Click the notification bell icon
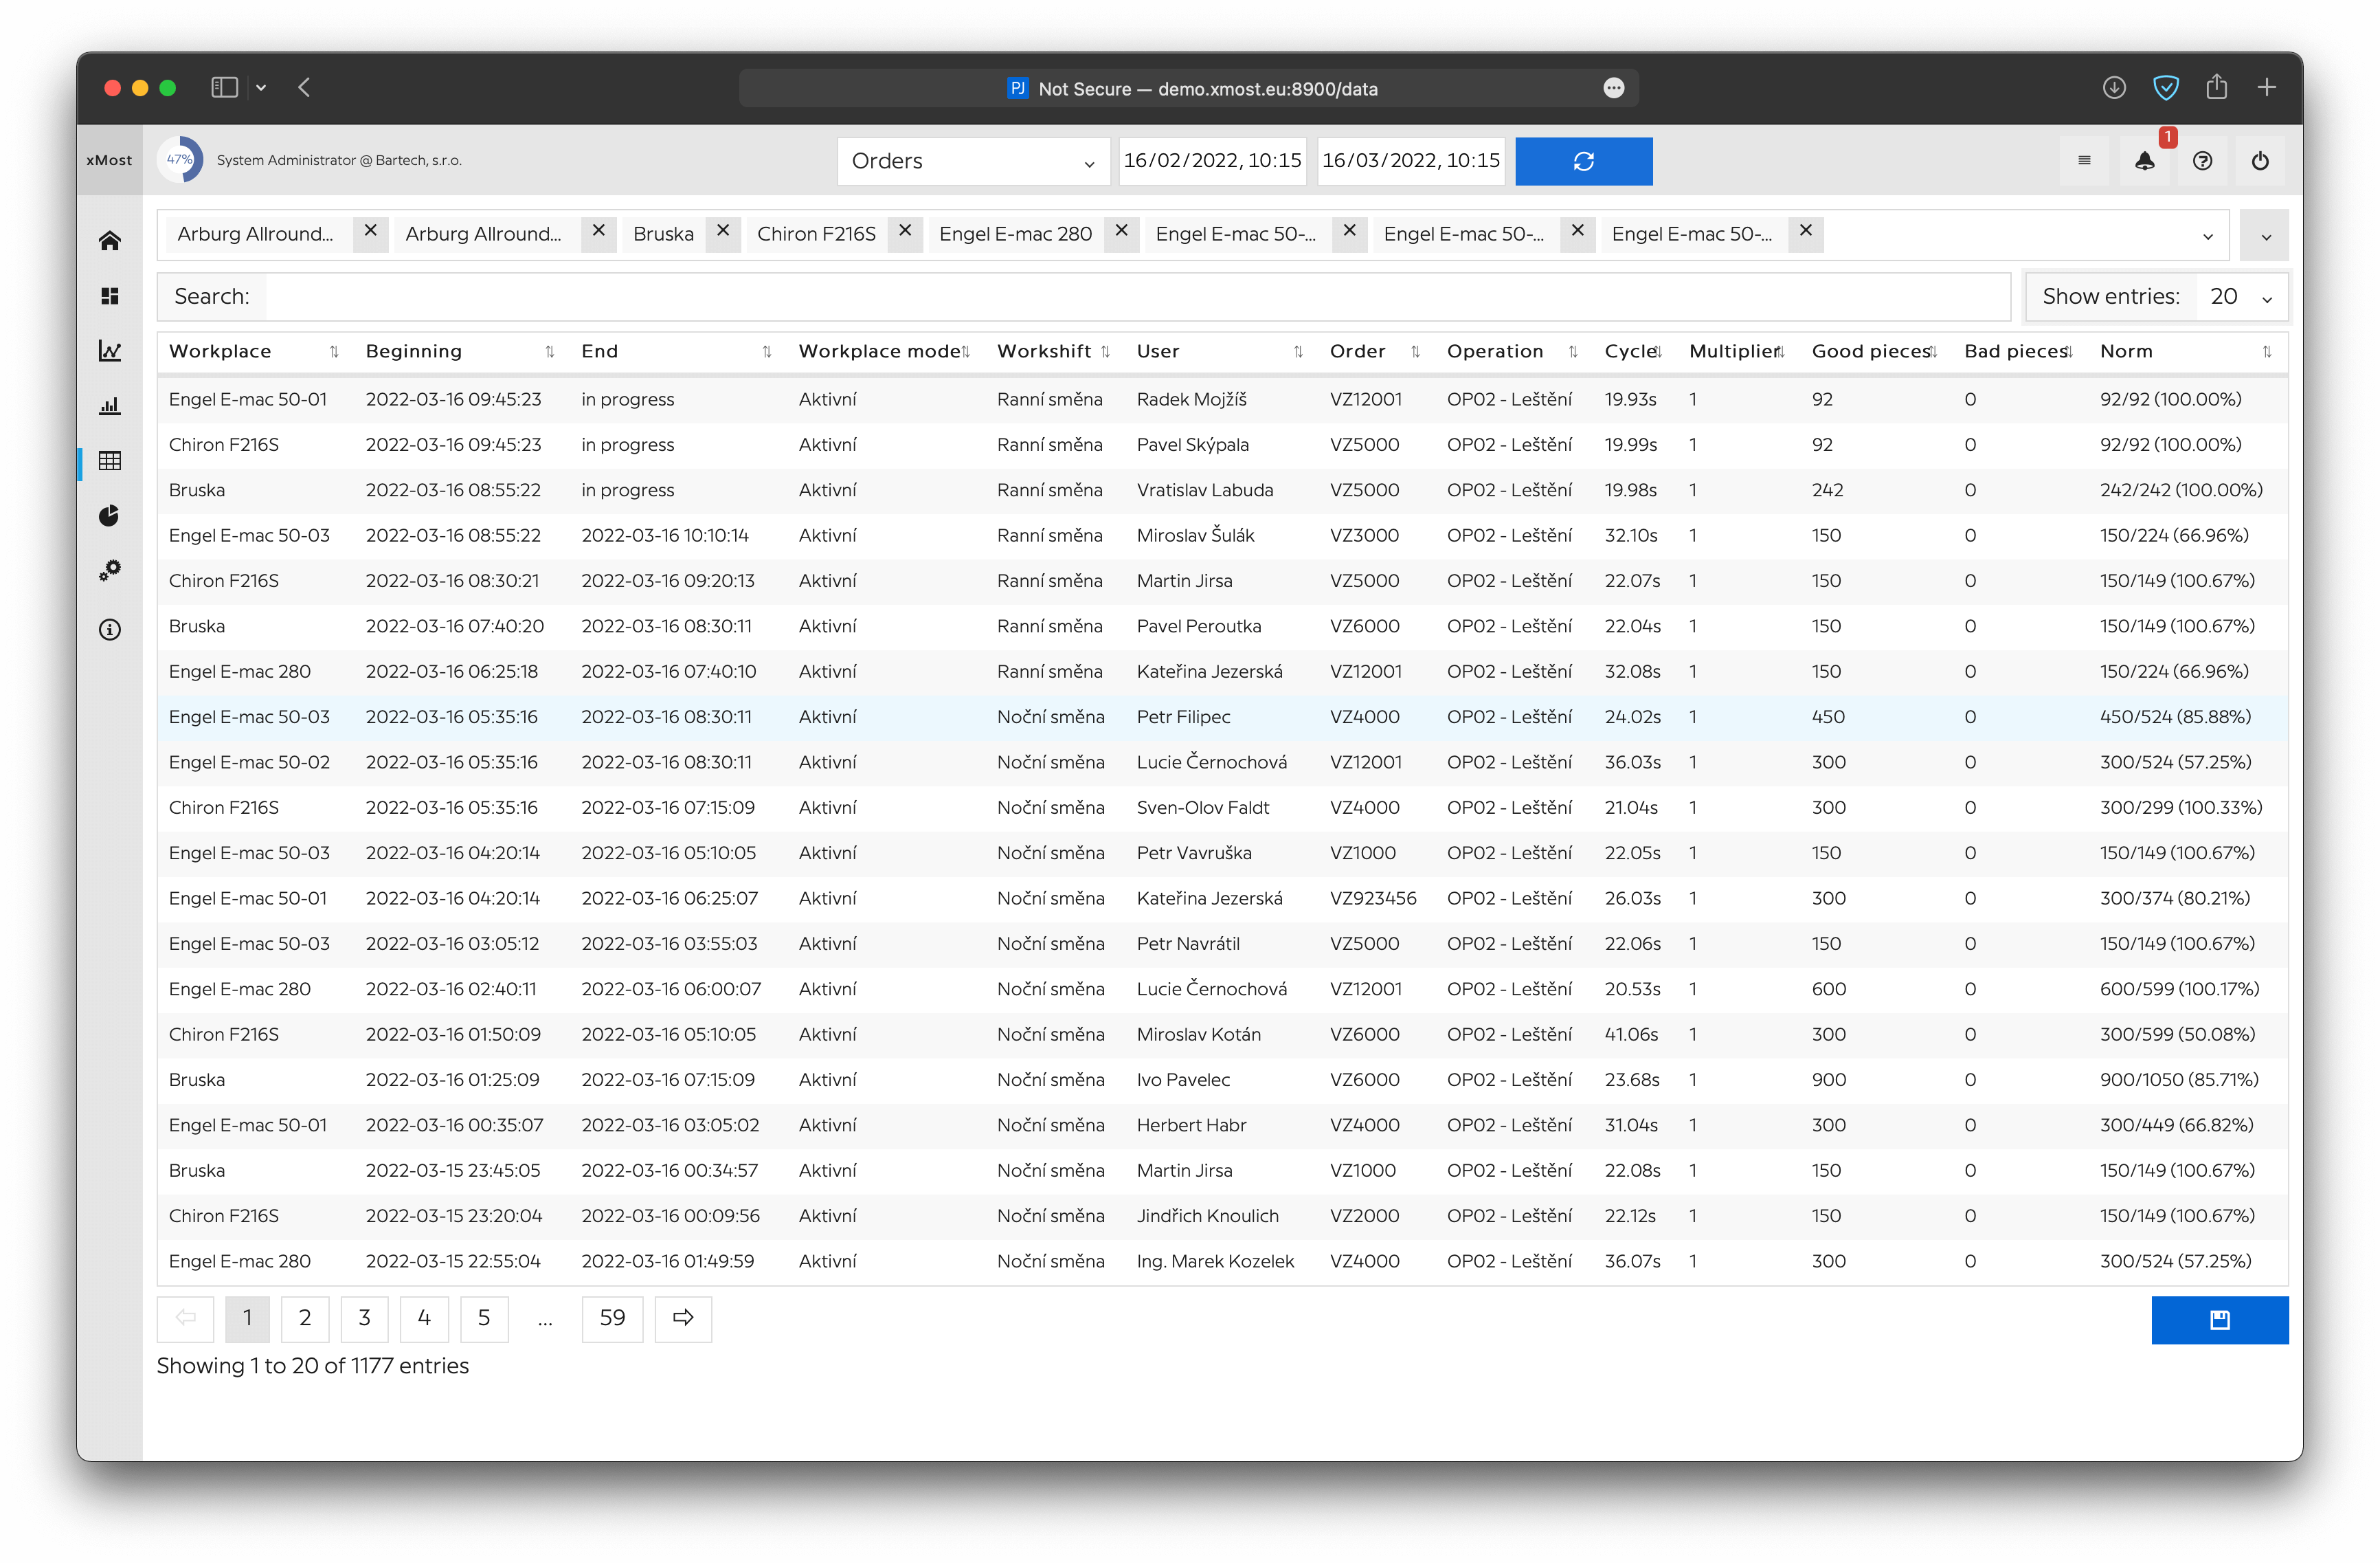This screenshot has height=1563, width=2380. pyautogui.click(x=2144, y=161)
